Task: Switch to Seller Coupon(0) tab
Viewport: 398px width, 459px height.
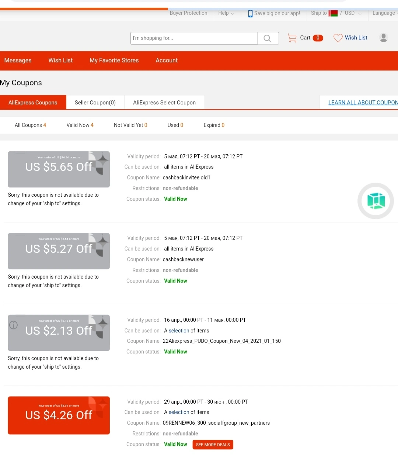Action: (95, 103)
